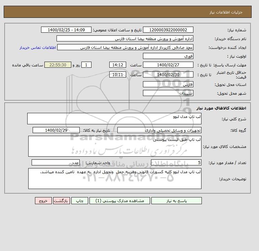Click the شرح کلی نیاز text area
This screenshot has width=259, height=251.
[114, 119]
